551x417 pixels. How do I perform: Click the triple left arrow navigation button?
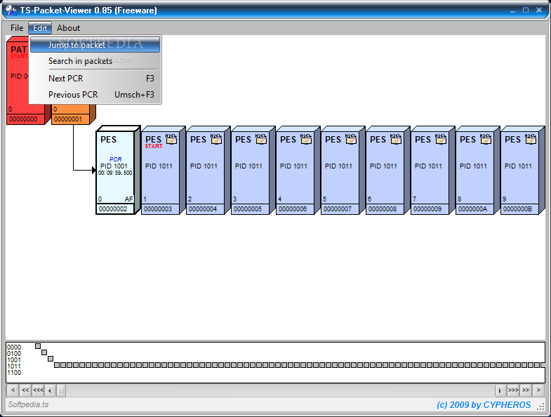pyautogui.click(x=38, y=390)
